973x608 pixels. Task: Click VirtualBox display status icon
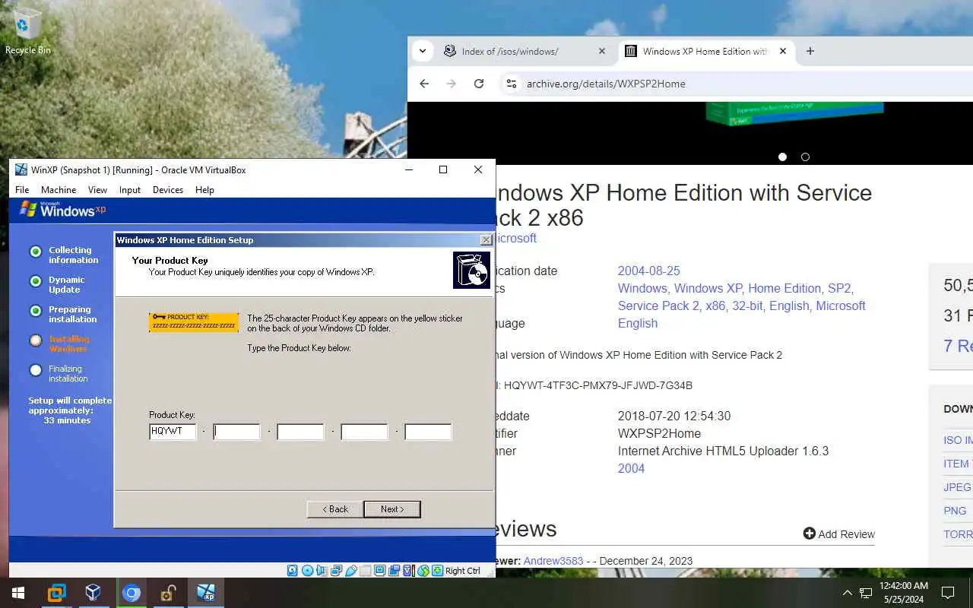click(379, 571)
